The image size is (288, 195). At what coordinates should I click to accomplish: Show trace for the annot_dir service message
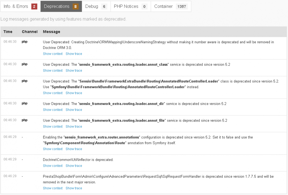(x=74, y=110)
